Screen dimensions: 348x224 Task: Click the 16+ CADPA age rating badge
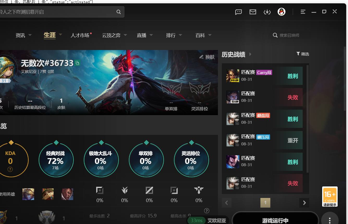(x=330, y=197)
